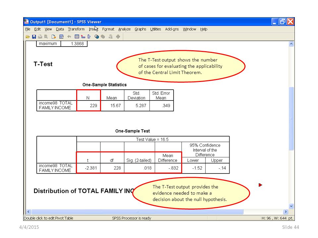
Task: Click the Go to Data grid icon
Action: point(77,37)
